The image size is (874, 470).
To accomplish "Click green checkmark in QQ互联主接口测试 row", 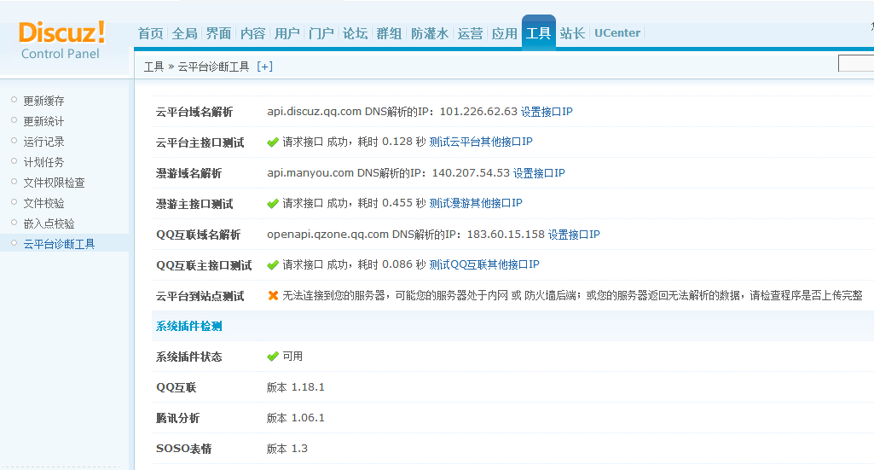I will pos(273,264).
